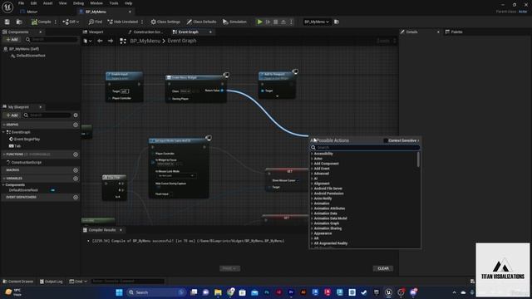
Task: Click the graph grid icon before BP_MyMenu breadcrumb
Action: click(123, 41)
